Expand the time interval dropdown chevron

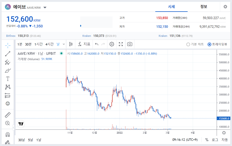point(64,44)
